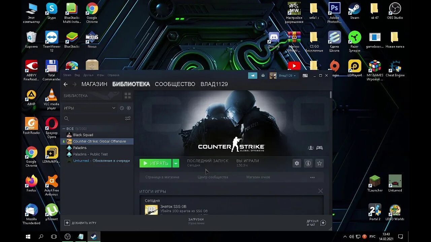Screen dimensions: 431x242
Task: Click the Steam forward navigation arrow
Action: click(x=75, y=84)
